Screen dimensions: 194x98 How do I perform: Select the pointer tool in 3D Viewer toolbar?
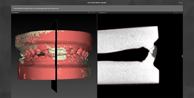[x=88, y=13]
